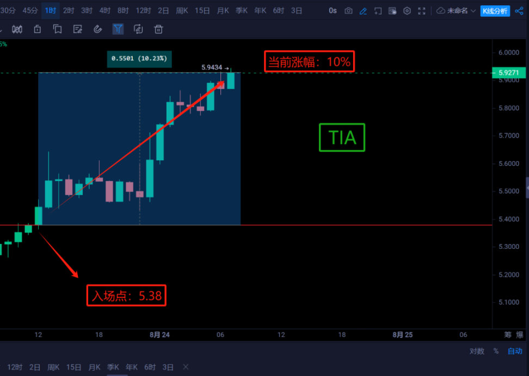Close the 3日 tab with its X
Screen dimensions: 529x376
point(185,367)
